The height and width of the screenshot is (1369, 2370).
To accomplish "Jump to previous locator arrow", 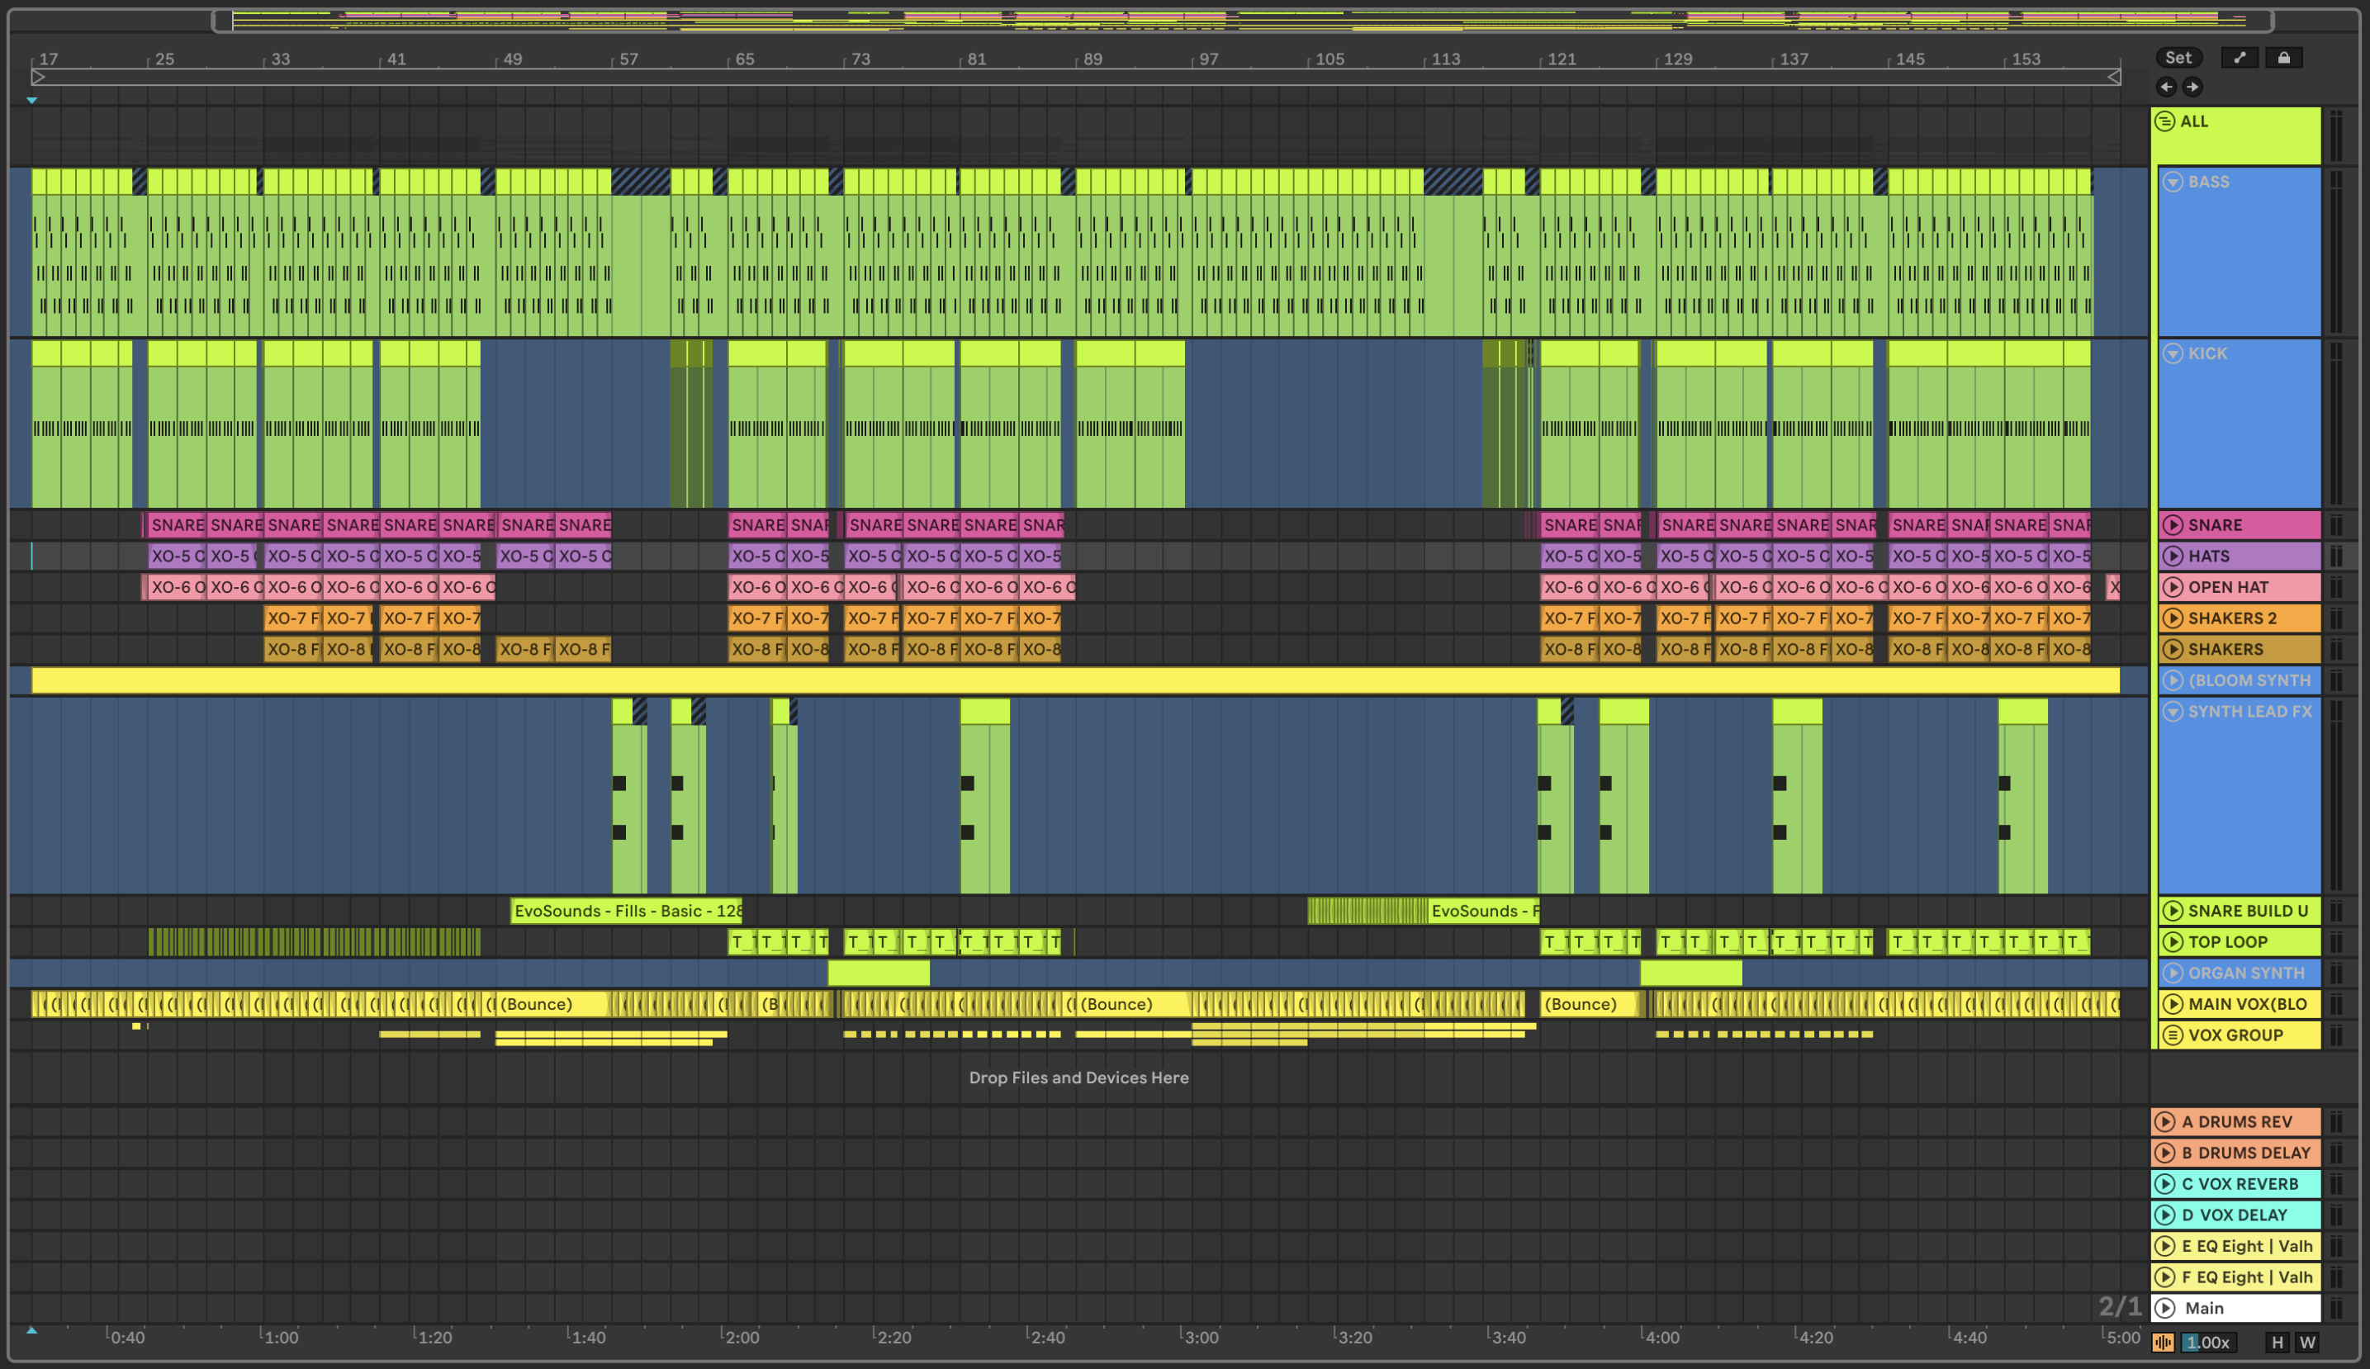I will pyautogui.click(x=2166, y=87).
